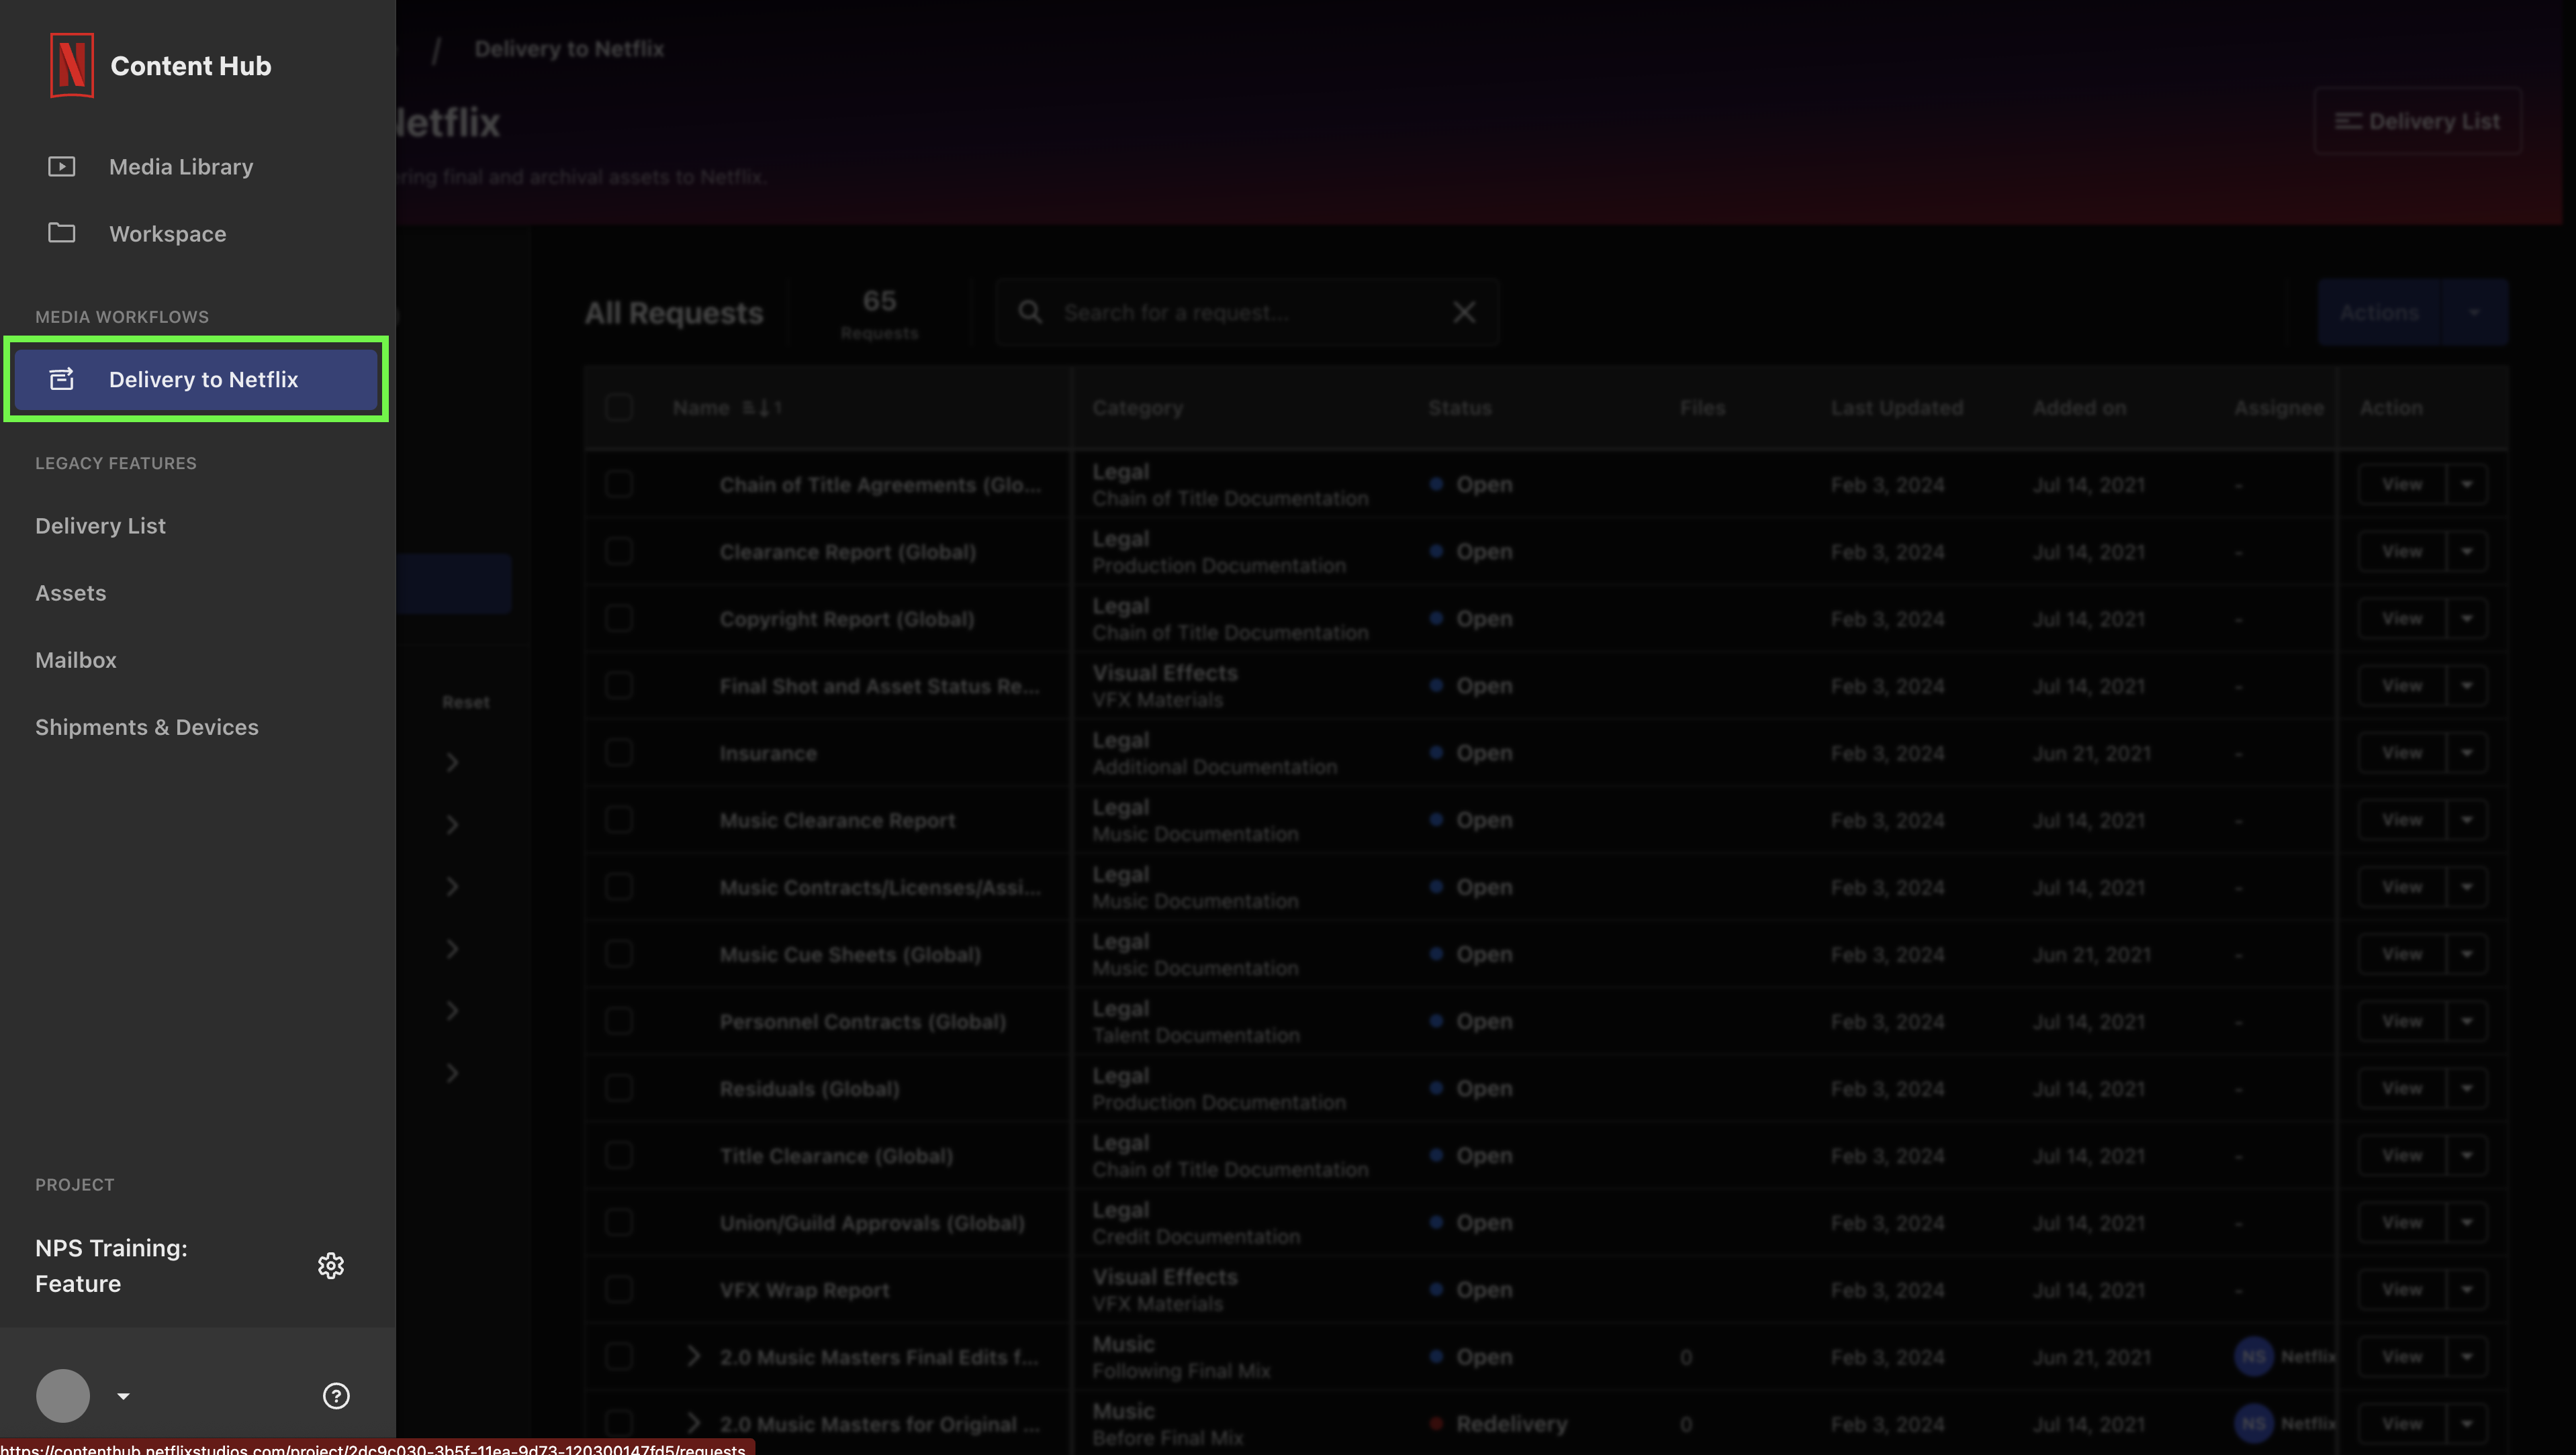Open legacy Delivery List item
Image resolution: width=2576 pixels, height=1455 pixels.
100,525
